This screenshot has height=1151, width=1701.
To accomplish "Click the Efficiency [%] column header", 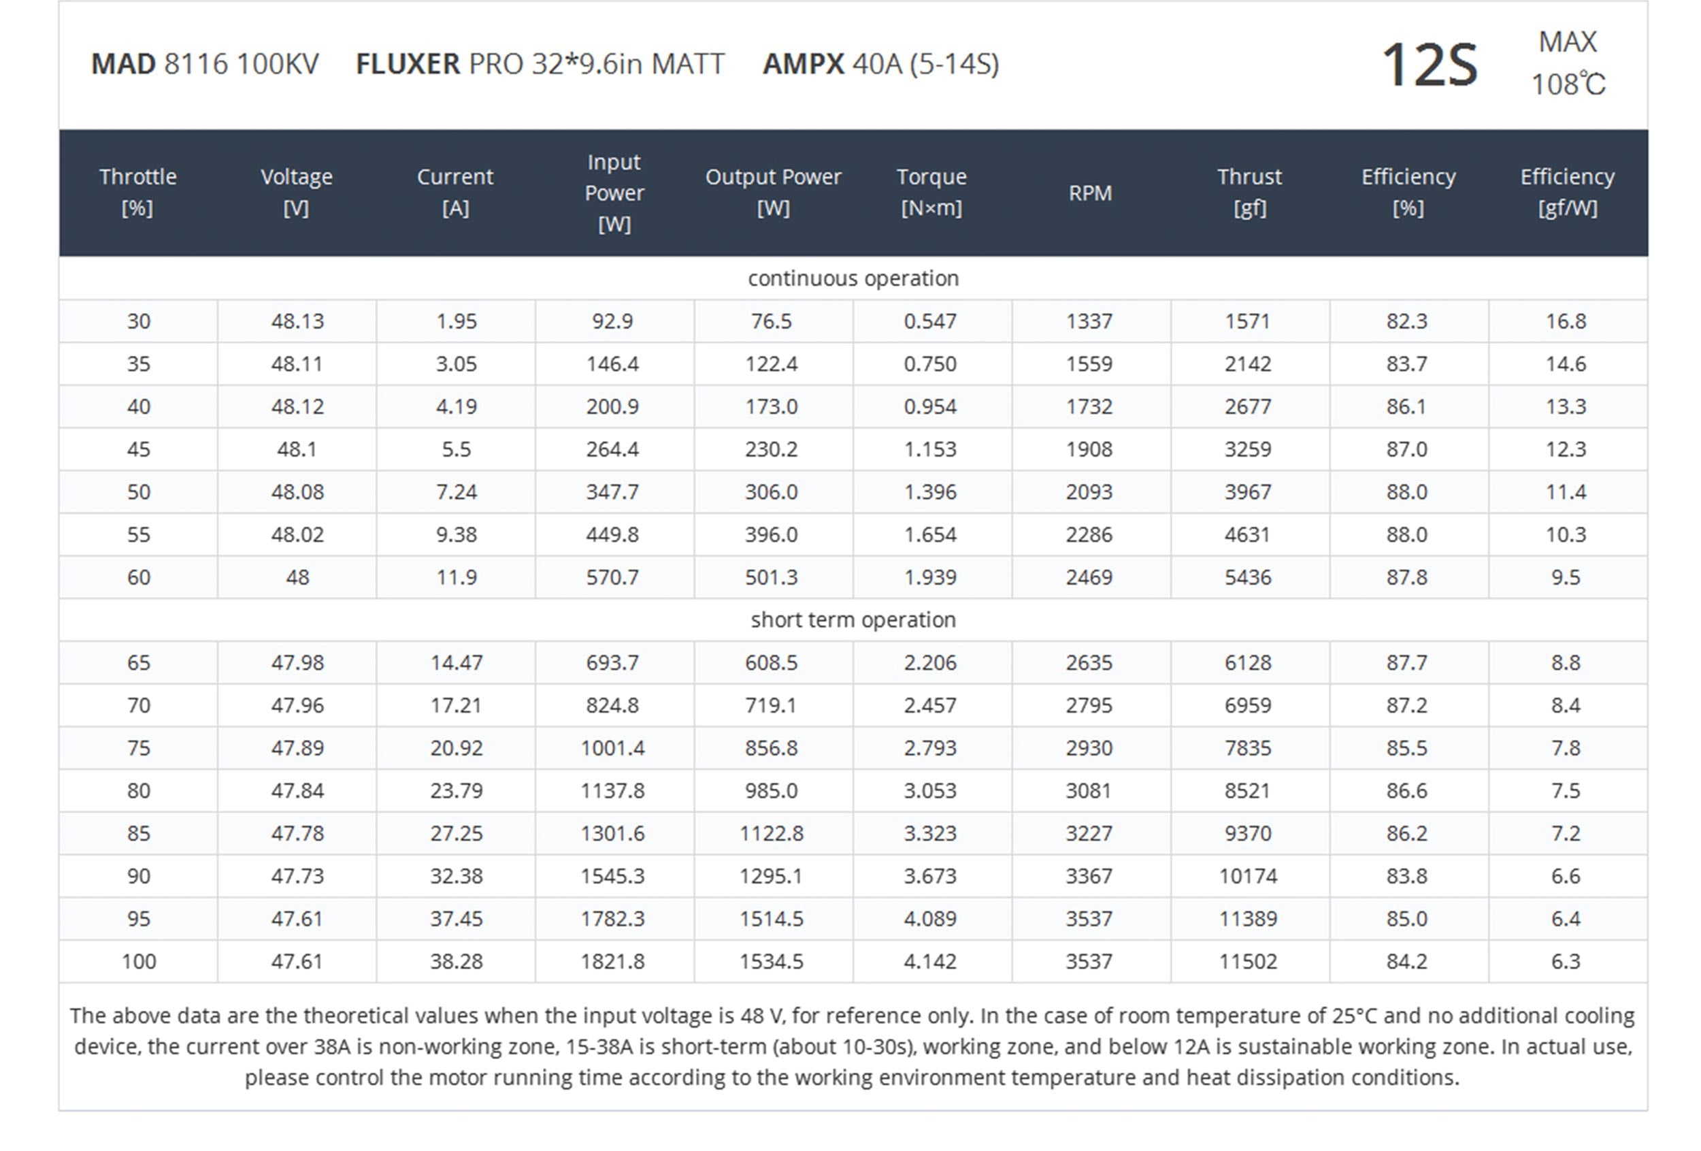I will click(x=1408, y=193).
